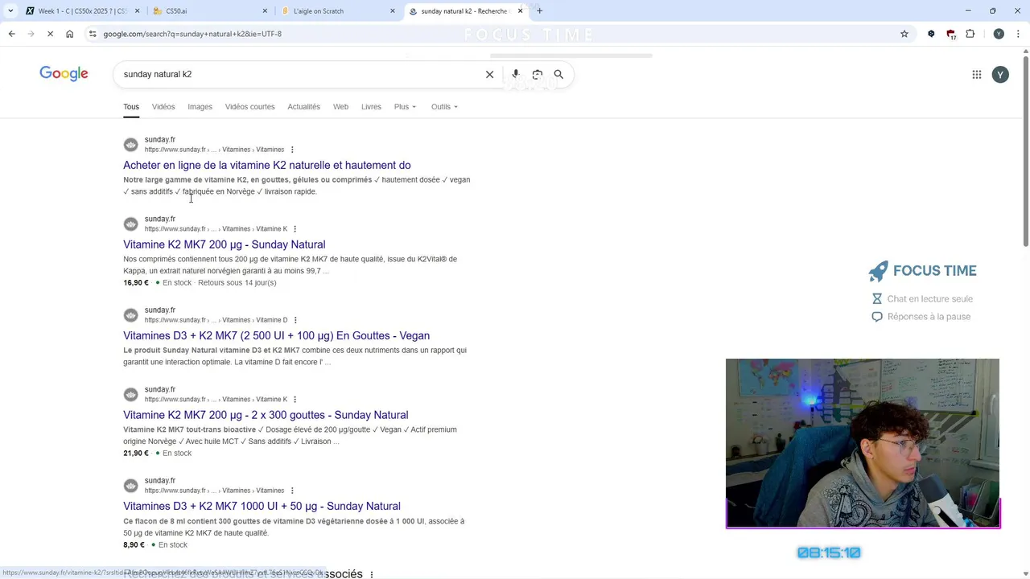This screenshot has height=579, width=1030.
Task: Switch to Livres results tab
Action: pos(371,107)
